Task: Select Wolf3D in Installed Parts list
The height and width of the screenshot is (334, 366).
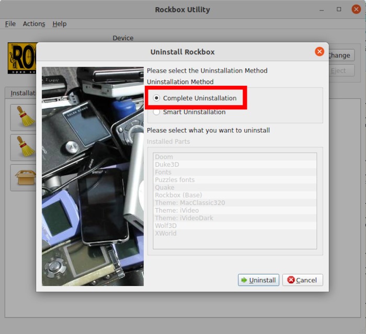Action: coord(235,226)
